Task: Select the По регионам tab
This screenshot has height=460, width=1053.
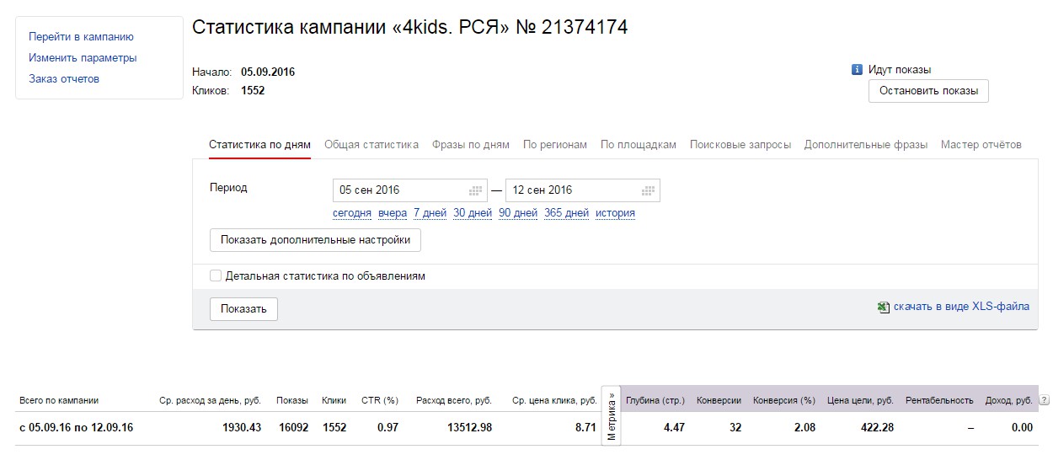Action: click(x=555, y=145)
